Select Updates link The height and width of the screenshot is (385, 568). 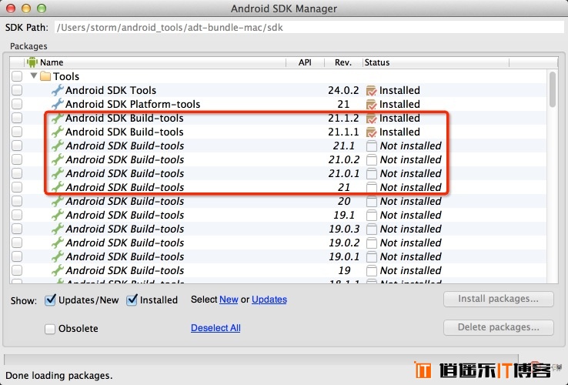pos(269,300)
